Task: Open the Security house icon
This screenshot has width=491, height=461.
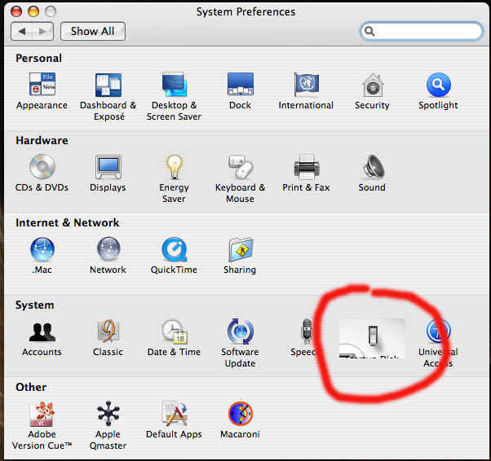Action: [x=372, y=85]
